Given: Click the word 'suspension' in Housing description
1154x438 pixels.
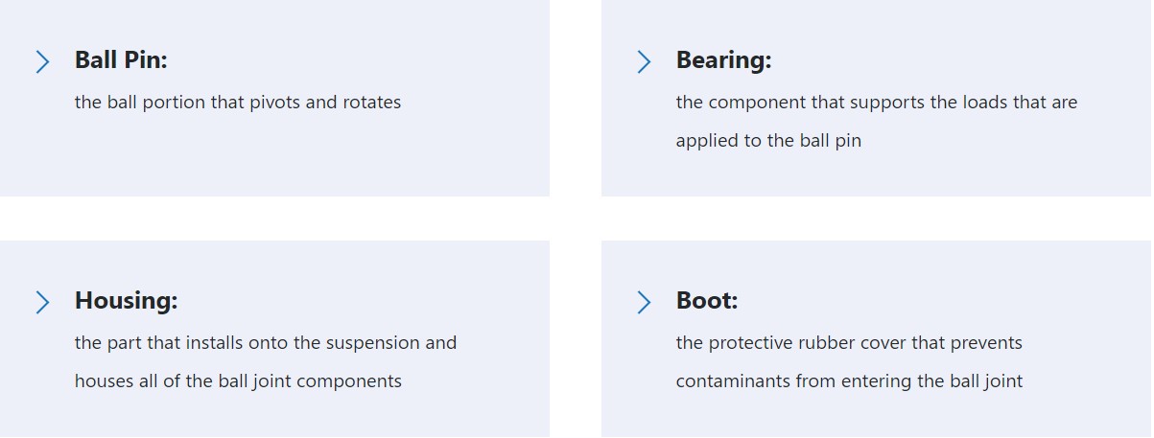Looking at the screenshot, I should click(373, 343).
